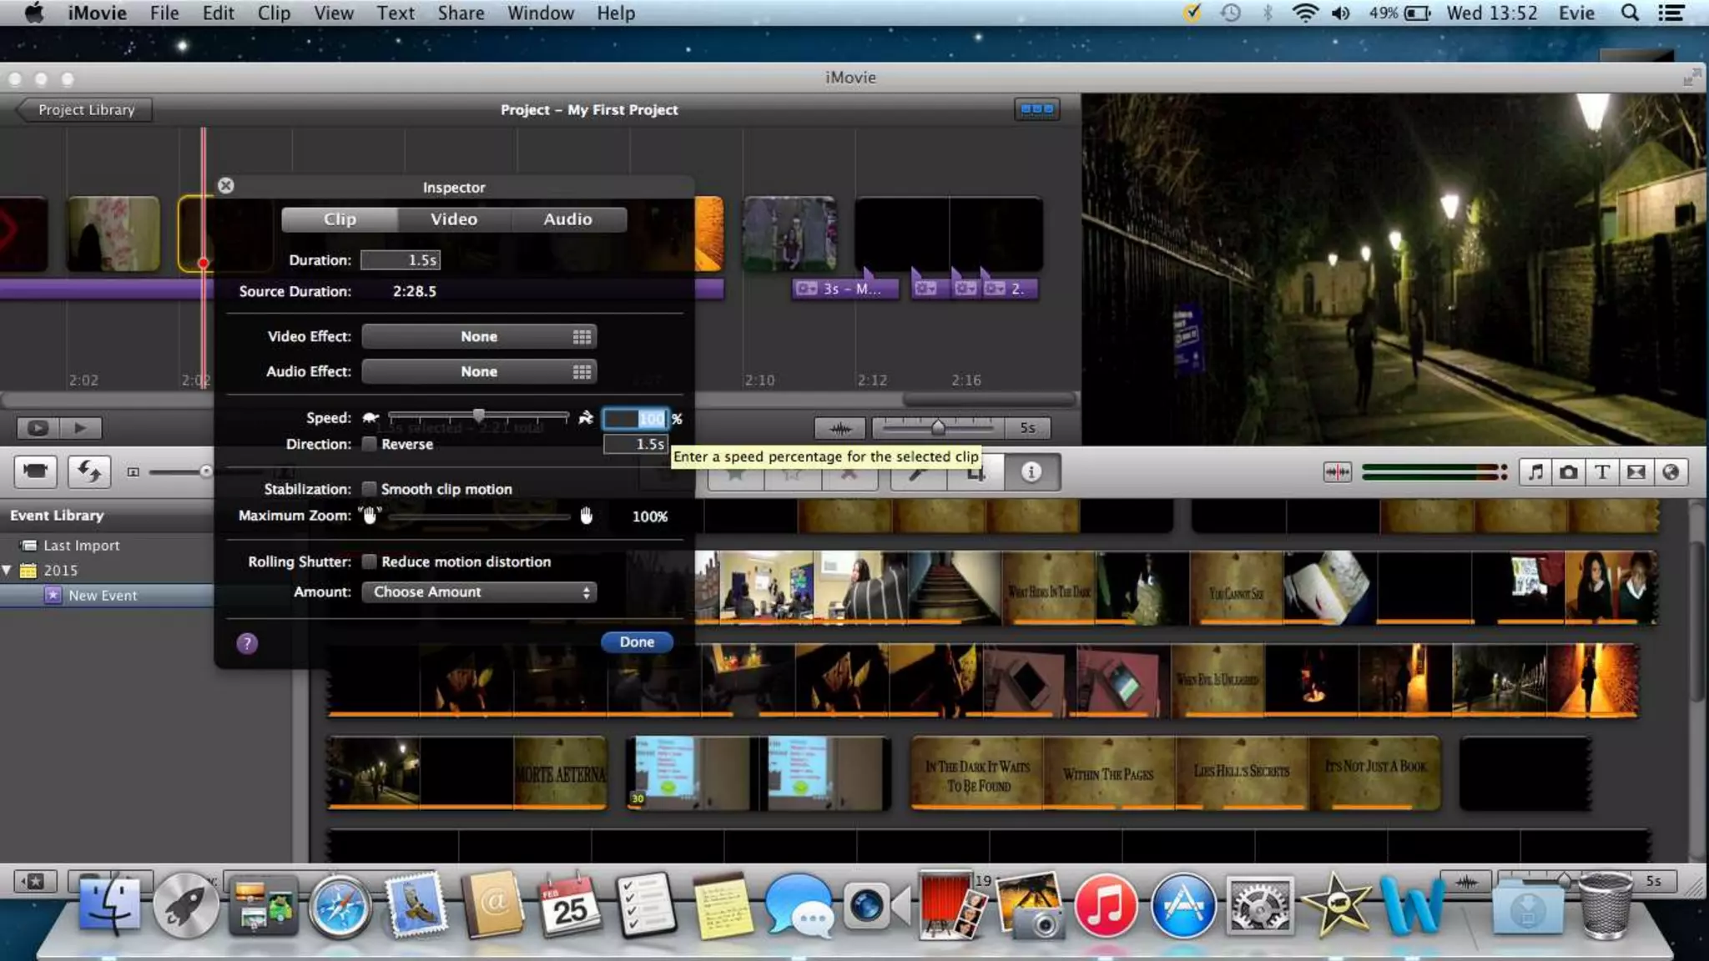Open the Apple menu

pos(34,13)
